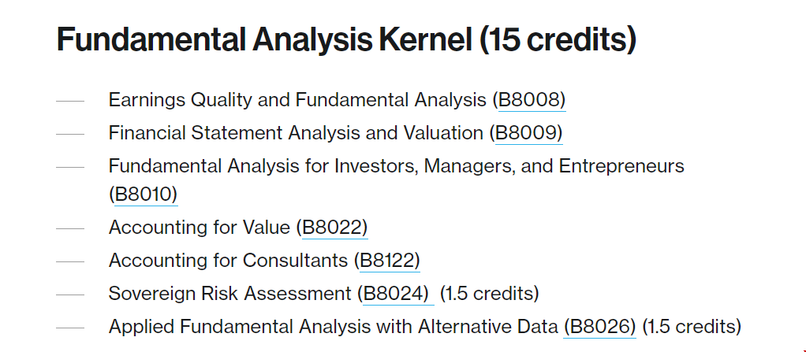Image resolution: width=806 pixels, height=352 pixels.
Task: Open the B8122 course link
Action: 390,260
